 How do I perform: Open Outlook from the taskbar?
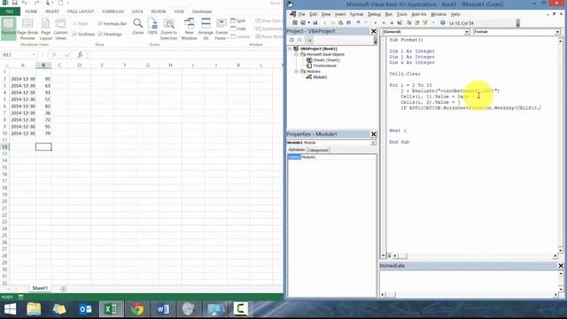pyautogui.click(x=85, y=309)
